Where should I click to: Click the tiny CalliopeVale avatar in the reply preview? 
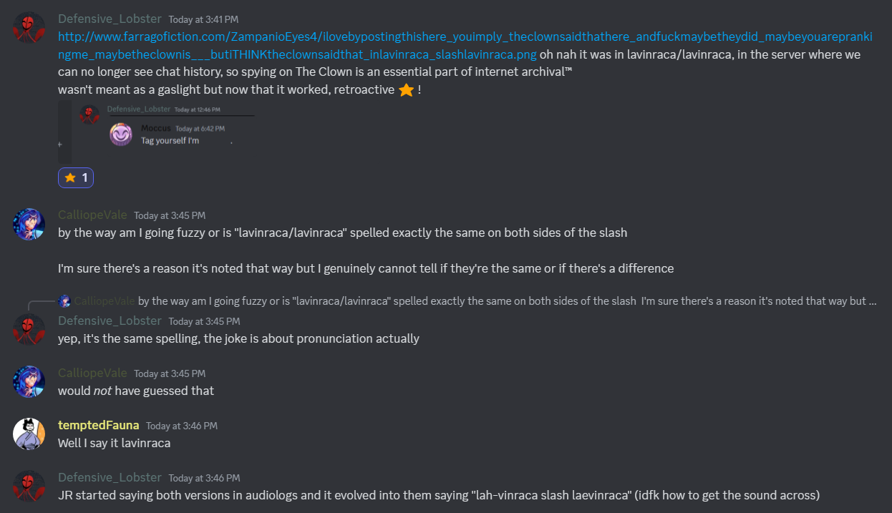[64, 301]
